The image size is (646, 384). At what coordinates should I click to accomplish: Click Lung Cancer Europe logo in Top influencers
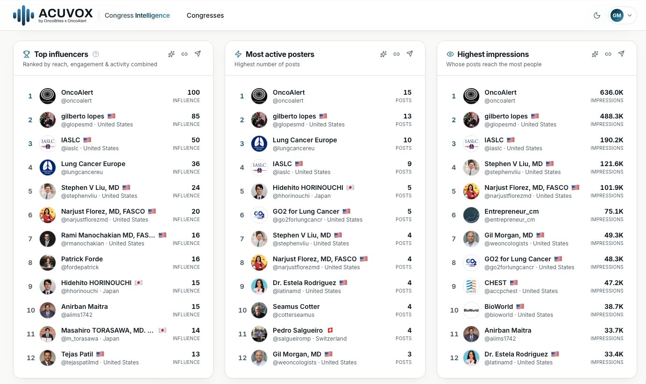pos(48,168)
